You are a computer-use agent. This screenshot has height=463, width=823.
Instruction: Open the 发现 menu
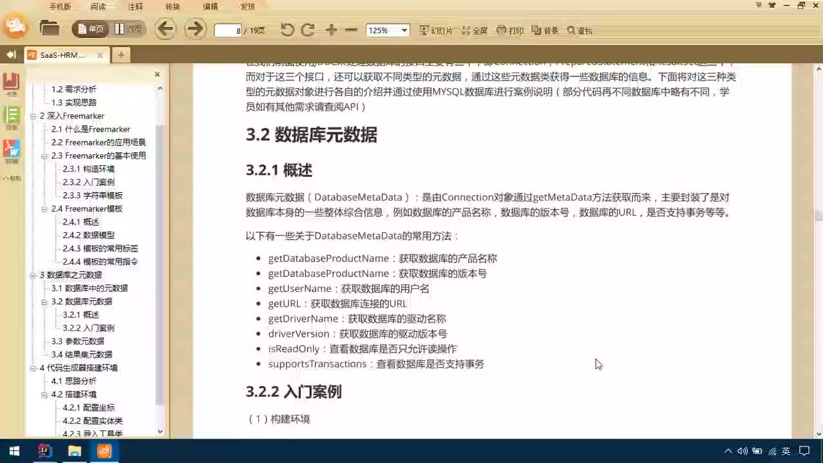[x=247, y=6]
